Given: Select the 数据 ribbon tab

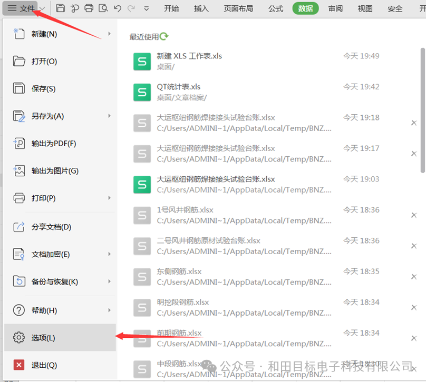Looking at the screenshot, I should (x=305, y=8).
